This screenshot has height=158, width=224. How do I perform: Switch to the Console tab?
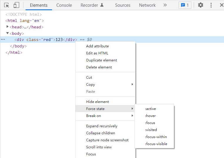click(x=64, y=5)
